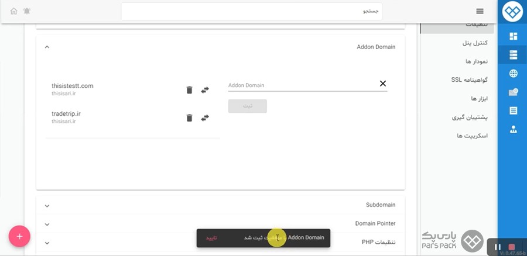Delete the tradetrip.ir addon domain
This screenshot has width=527, height=256.
click(190, 117)
